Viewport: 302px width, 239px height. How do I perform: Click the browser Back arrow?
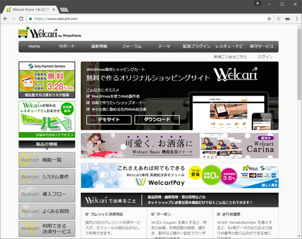click(6, 19)
